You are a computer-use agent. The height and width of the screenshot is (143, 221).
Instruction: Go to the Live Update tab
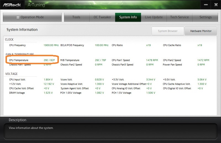point(154,17)
